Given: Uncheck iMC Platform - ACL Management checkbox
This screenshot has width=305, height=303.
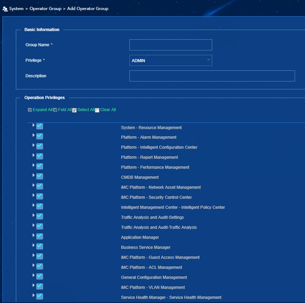Looking at the screenshot, I should (x=40, y=266).
